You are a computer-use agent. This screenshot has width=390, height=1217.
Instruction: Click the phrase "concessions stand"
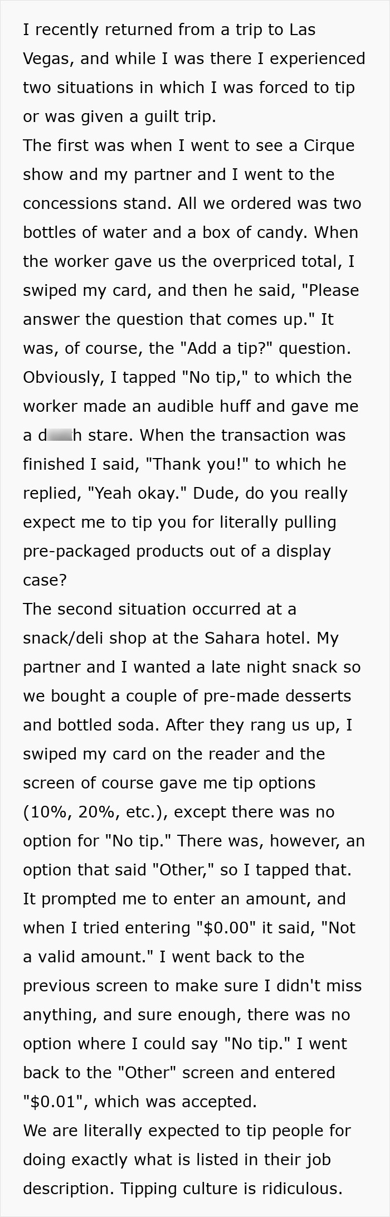click(96, 203)
